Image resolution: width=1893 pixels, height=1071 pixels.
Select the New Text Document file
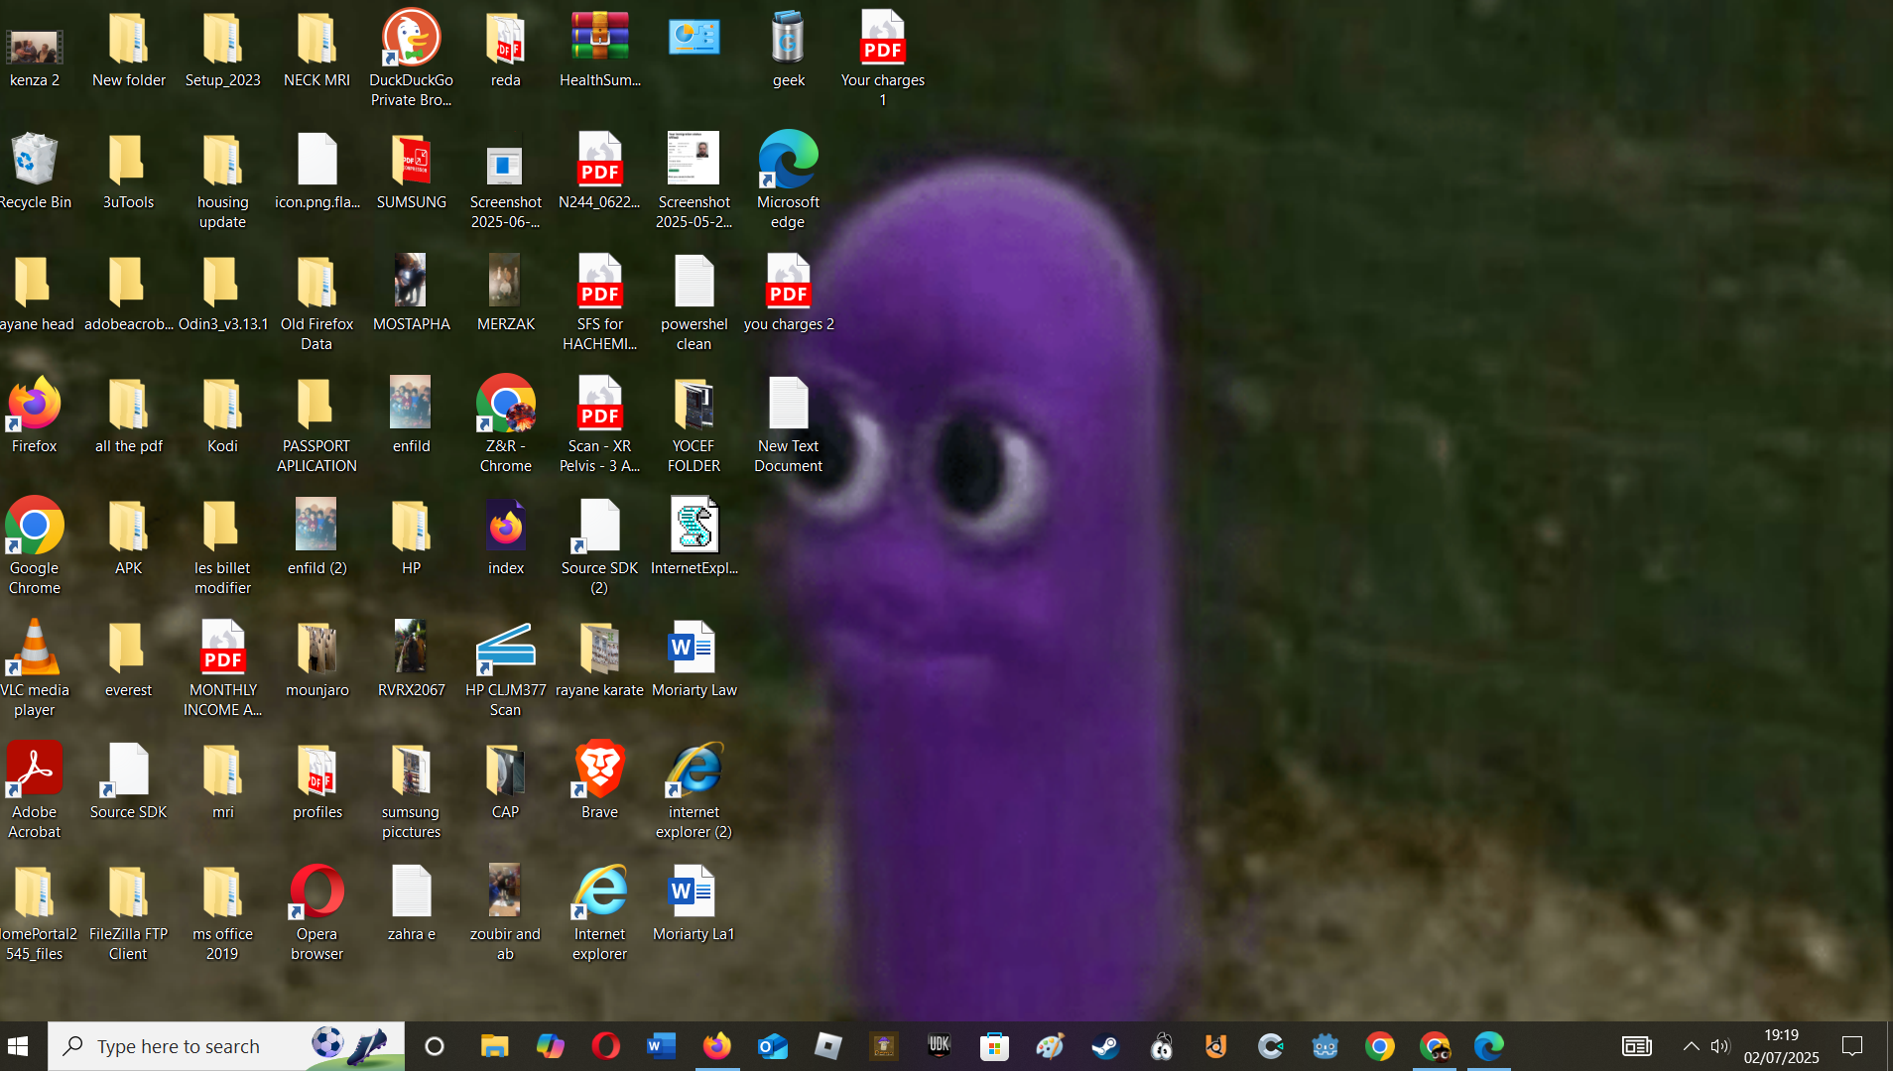pyautogui.click(x=788, y=423)
